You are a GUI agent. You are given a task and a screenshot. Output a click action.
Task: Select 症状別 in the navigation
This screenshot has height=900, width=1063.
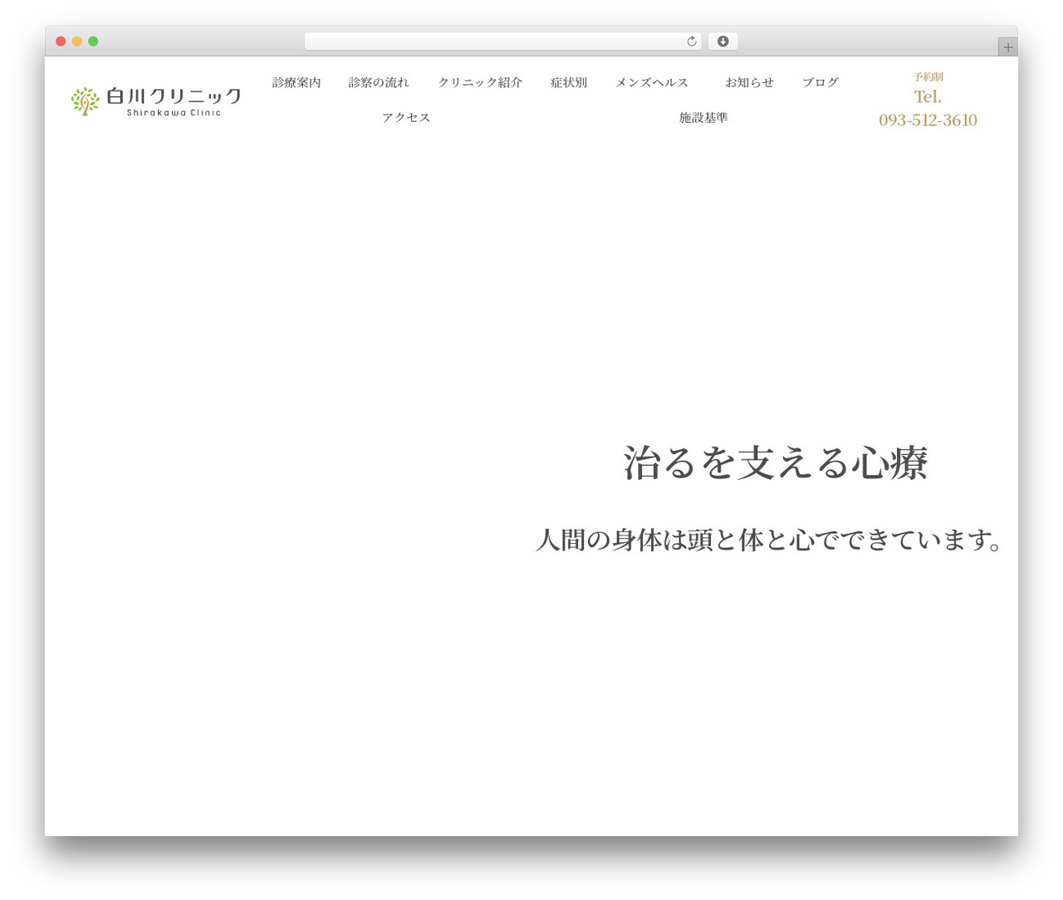click(569, 82)
